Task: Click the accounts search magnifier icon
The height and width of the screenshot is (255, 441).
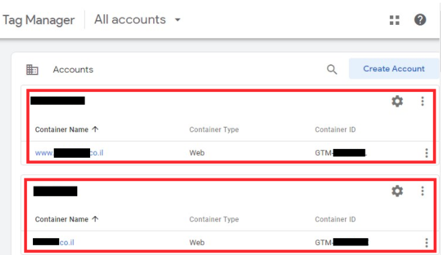Action: tap(332, 69)
